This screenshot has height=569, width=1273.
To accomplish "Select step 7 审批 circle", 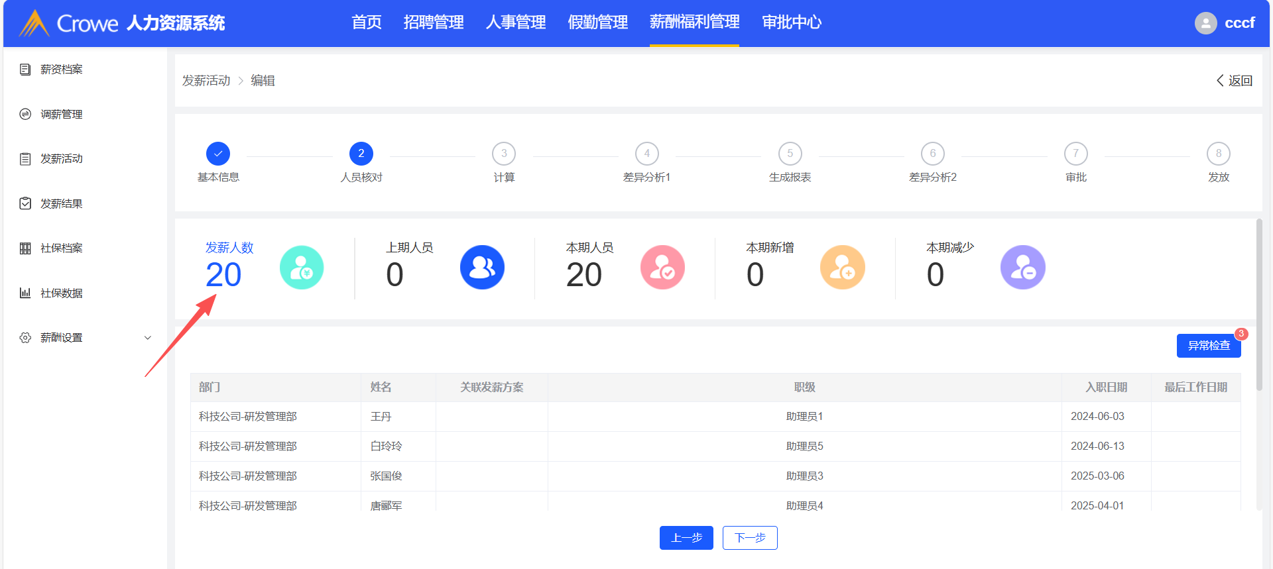I will 1076,154.
